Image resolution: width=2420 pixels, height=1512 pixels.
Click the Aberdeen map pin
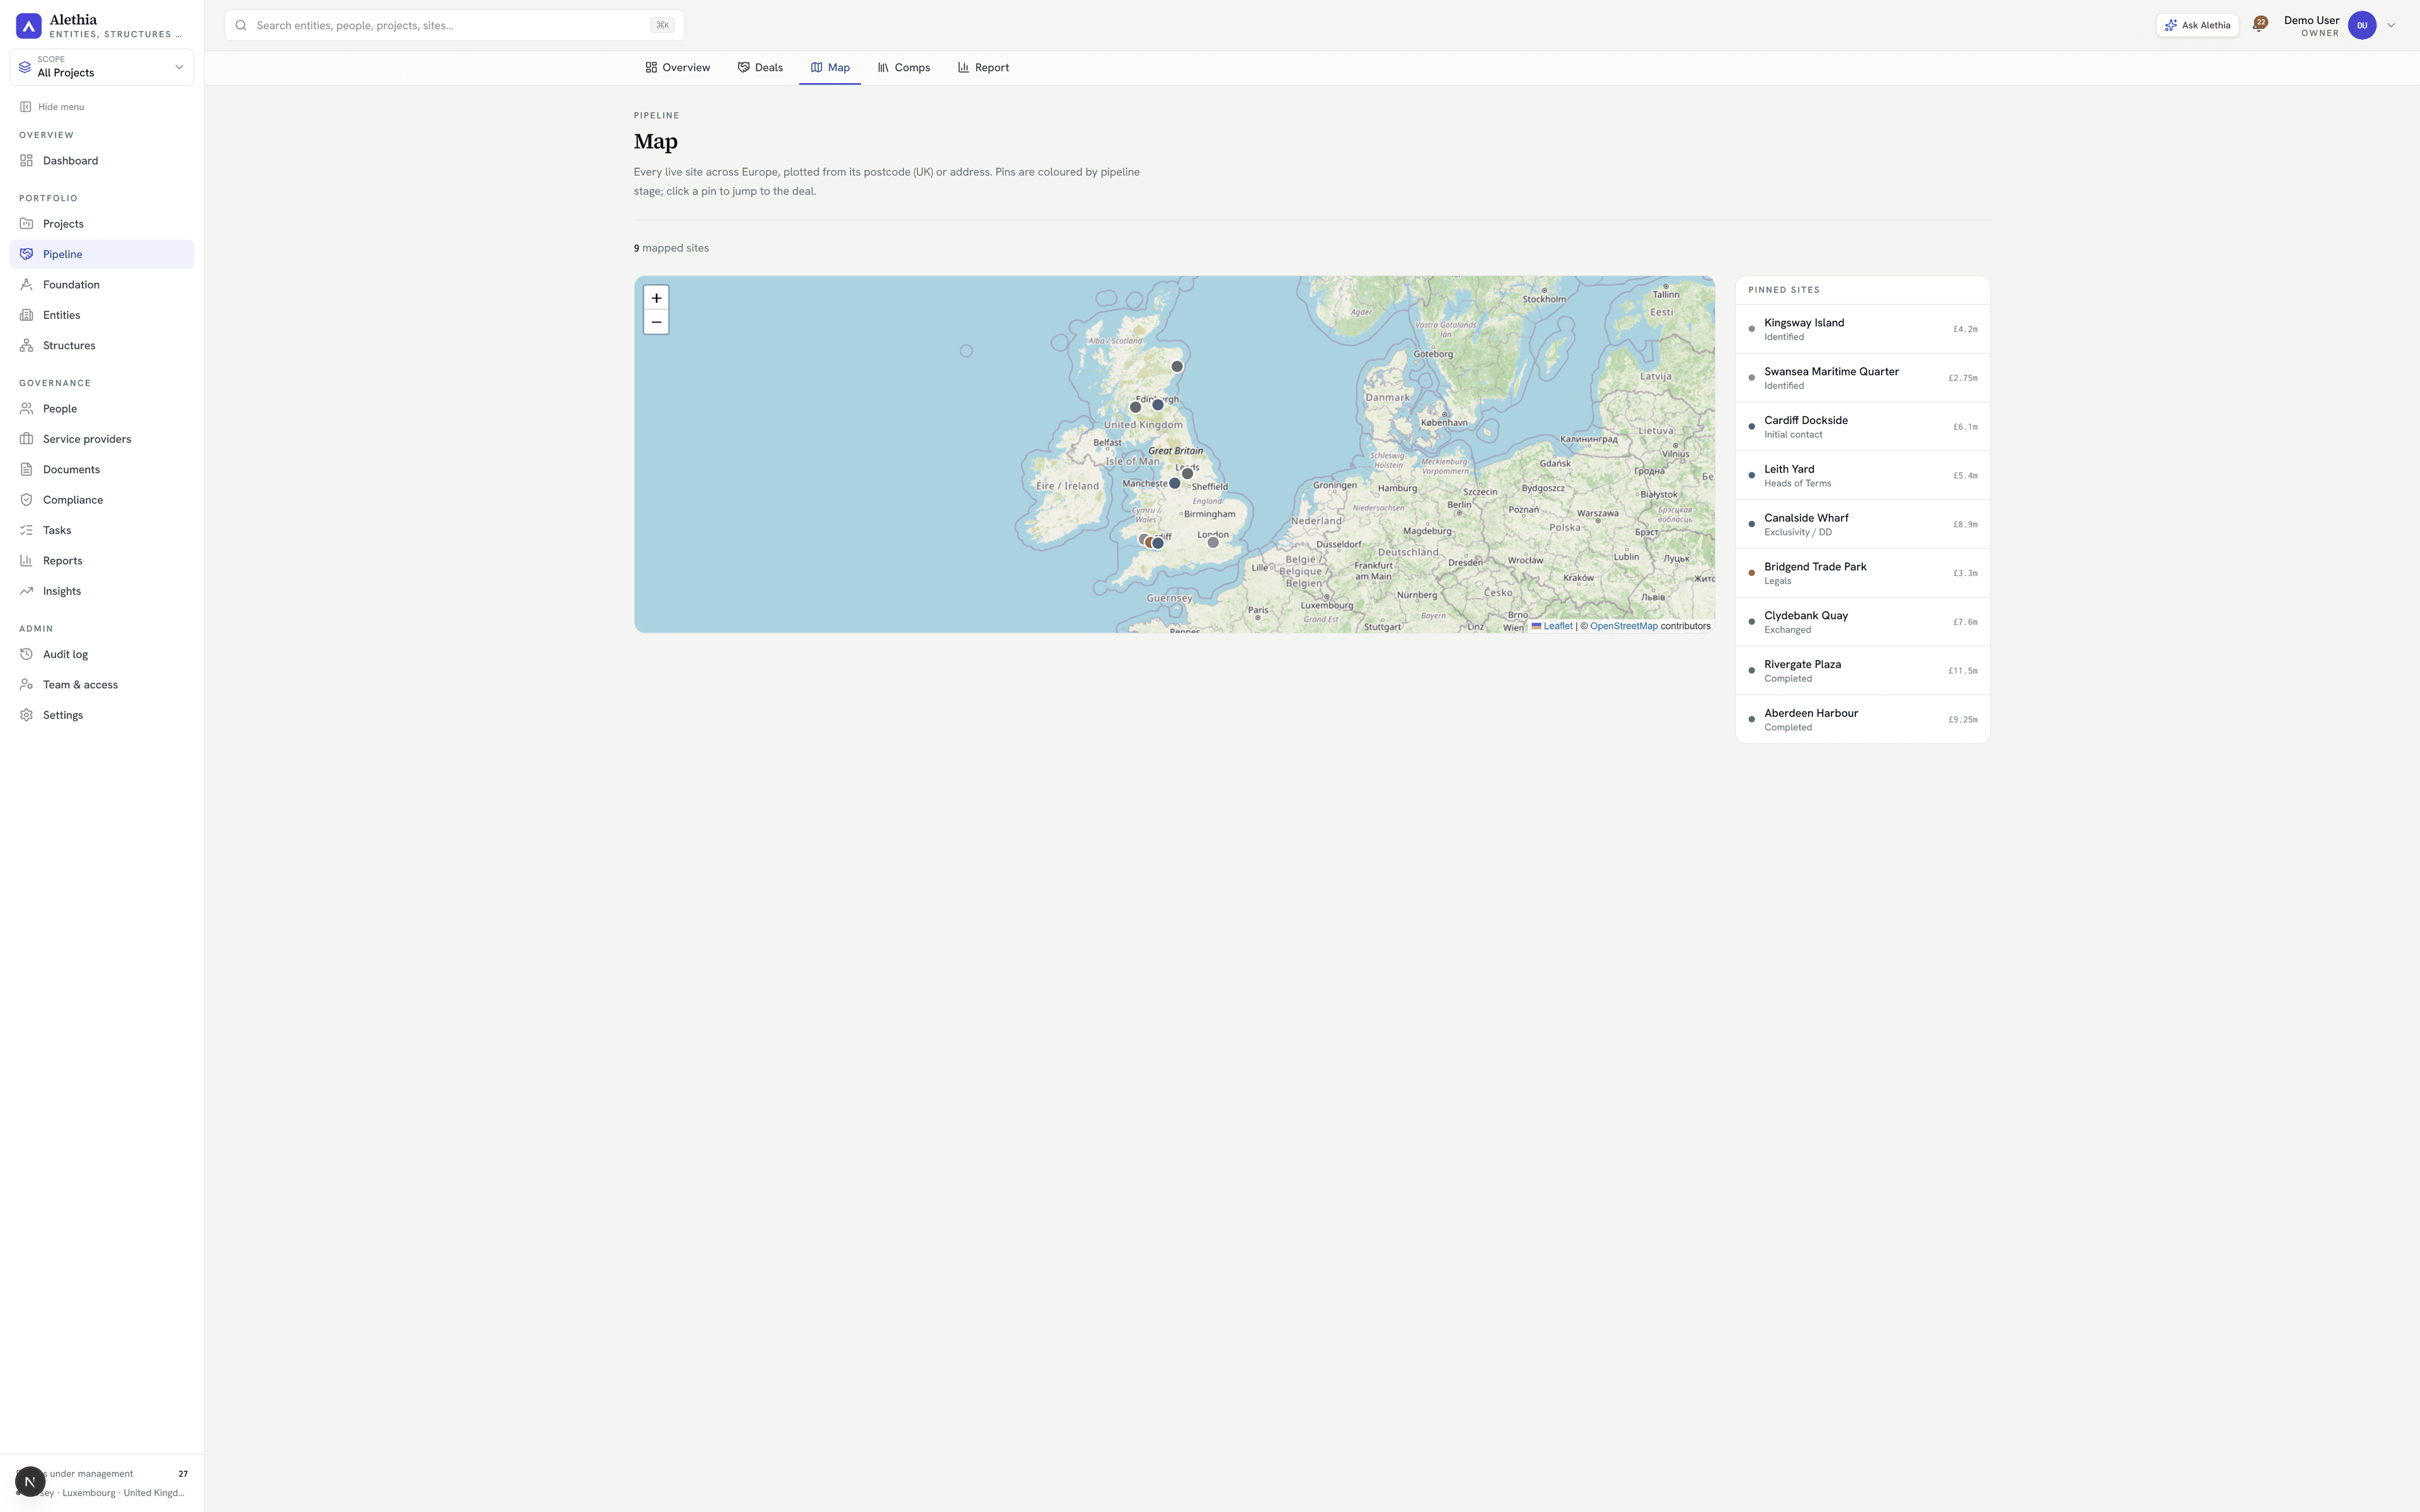coord(1177,367)
